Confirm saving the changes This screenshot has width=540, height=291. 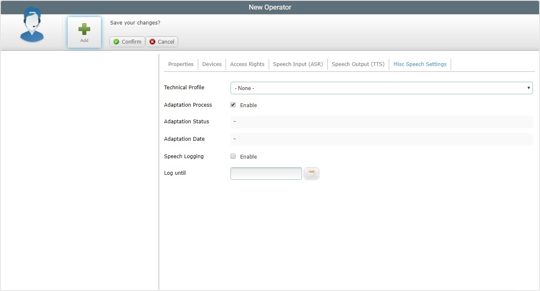(x=127, y=42)
